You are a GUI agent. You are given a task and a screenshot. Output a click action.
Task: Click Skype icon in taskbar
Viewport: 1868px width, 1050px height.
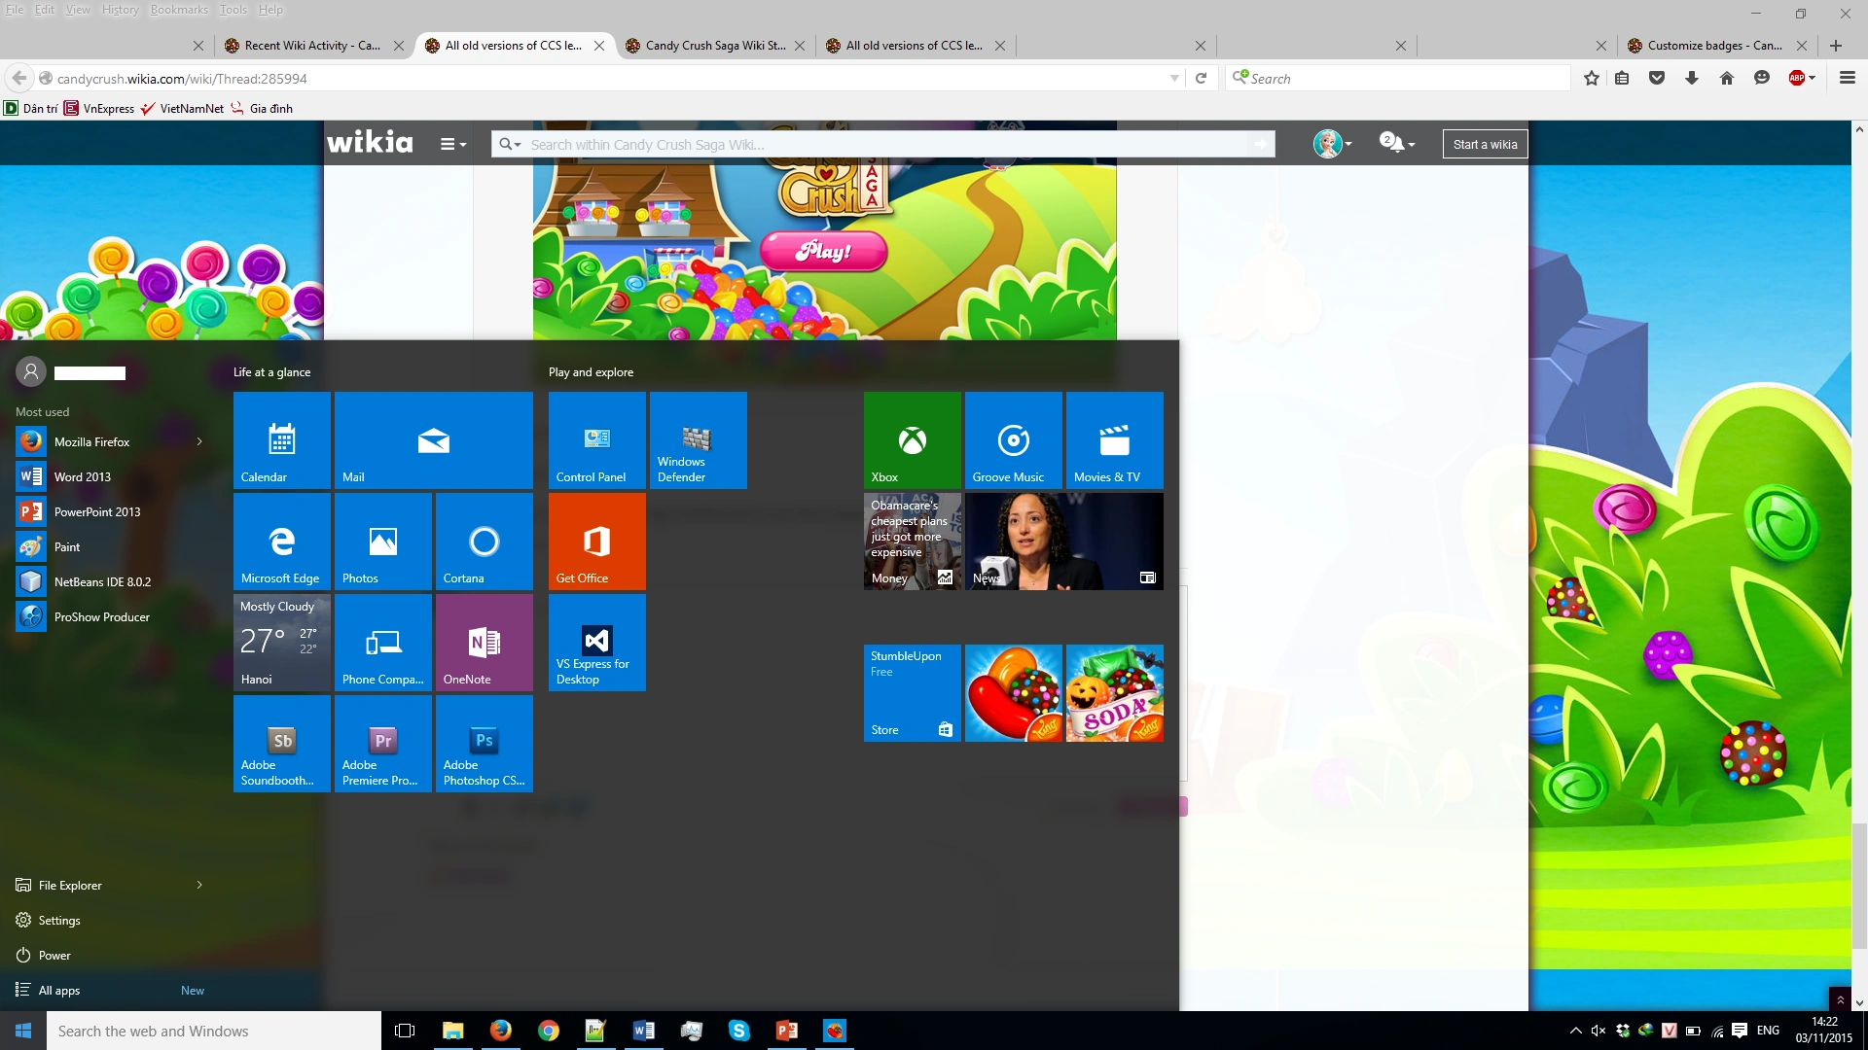tap(739, 1031)
